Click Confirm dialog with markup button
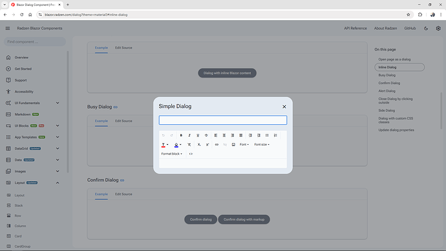This screenshot has width=446, height=251. click(x=244, y=219)
